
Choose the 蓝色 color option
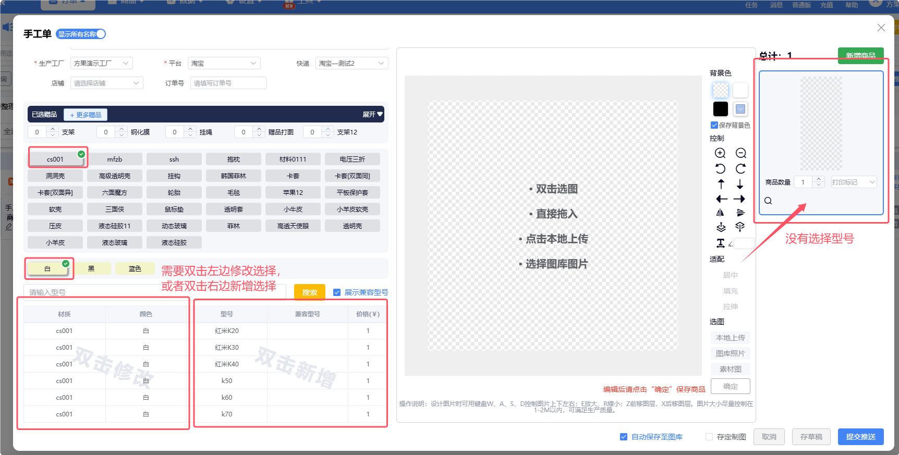(135, 268)
